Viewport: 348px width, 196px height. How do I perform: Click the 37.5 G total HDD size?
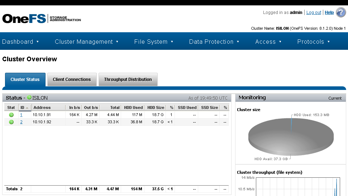(158, 189)
